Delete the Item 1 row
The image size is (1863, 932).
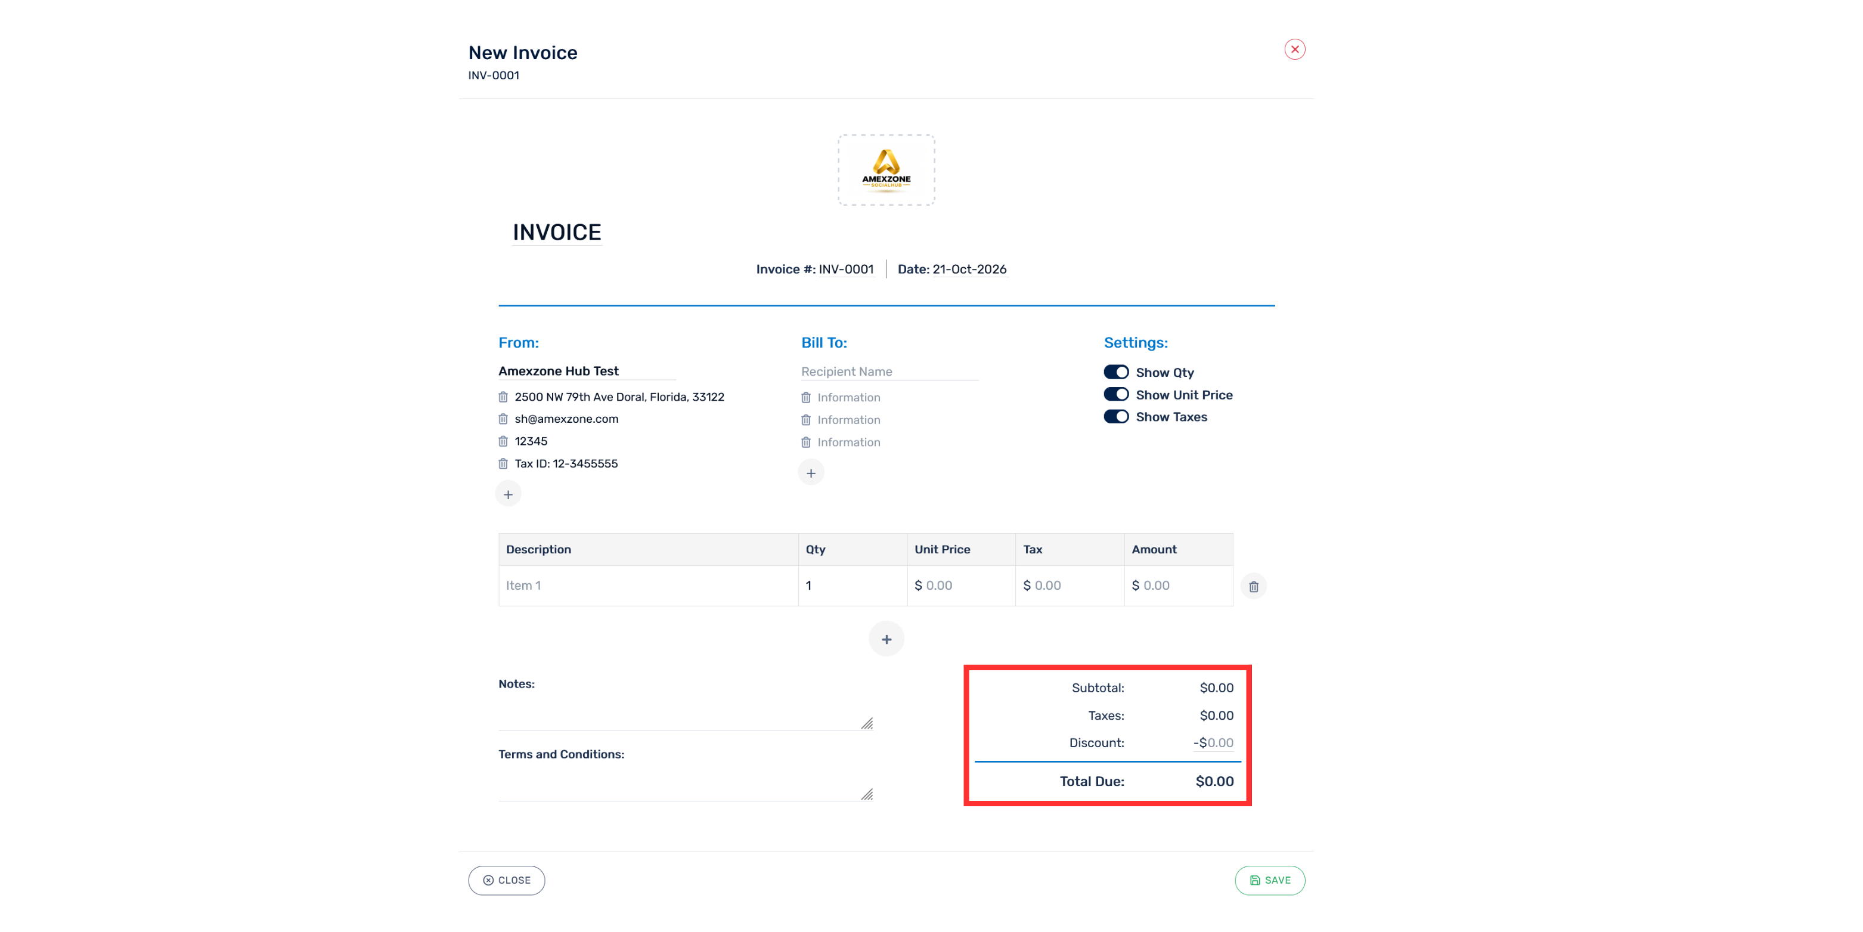[x=1253, y=586]
